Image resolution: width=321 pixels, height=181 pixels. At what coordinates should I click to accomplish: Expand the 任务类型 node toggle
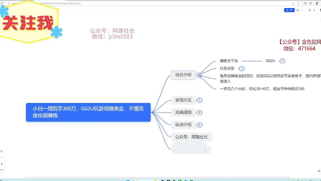coord(242,68)
